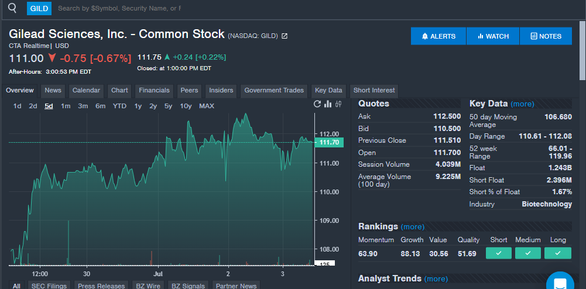586x289 pixels.
Task: Select the Overview tab
Action: click(x=20, y=90)
